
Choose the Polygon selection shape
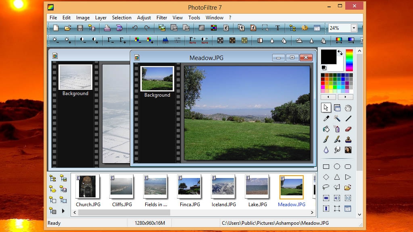337,187
